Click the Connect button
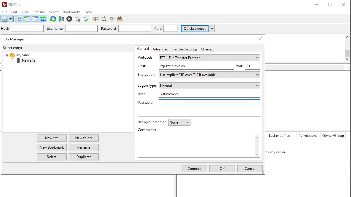This screenshot has width=351, height=197. tap(194, 169)
